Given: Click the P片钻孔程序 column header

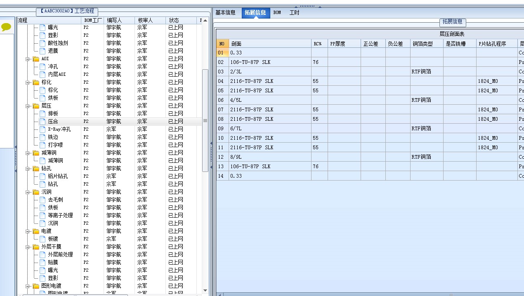Looking at the screenshot, I should [497, 43].
